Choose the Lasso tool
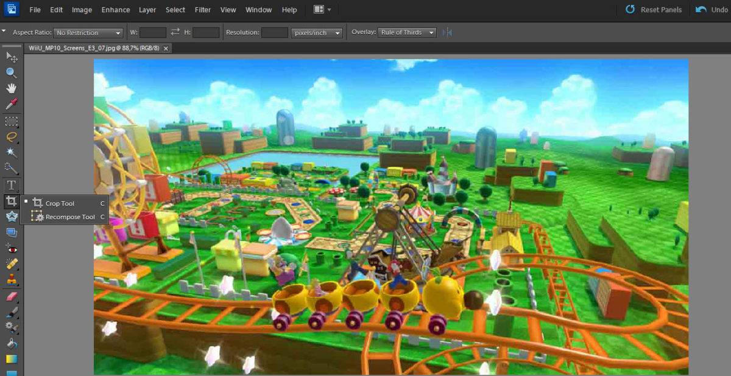Screen dimensions: 731x376 coord(12,136)
